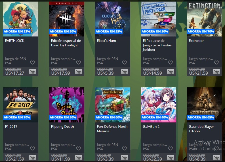
Task: Toggle wishlist heart for Gal*Gun 2
Action: (x=171, y=148)
